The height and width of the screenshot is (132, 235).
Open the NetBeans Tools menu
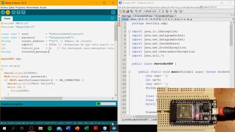(183, 7)
